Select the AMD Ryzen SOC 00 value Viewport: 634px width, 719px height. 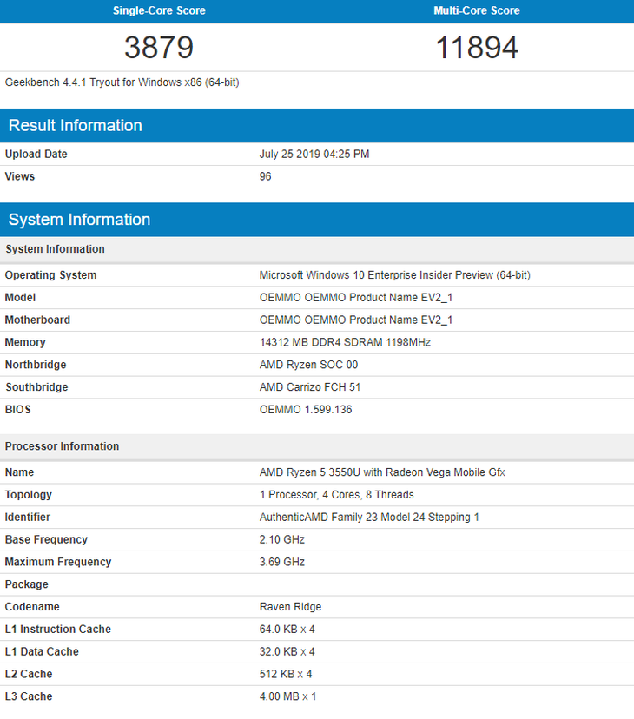pos(308,365)
